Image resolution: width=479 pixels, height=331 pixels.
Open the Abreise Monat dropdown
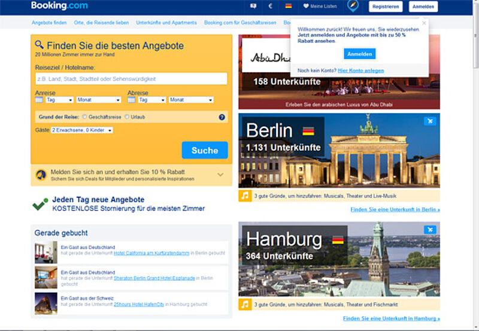(191, 100)
